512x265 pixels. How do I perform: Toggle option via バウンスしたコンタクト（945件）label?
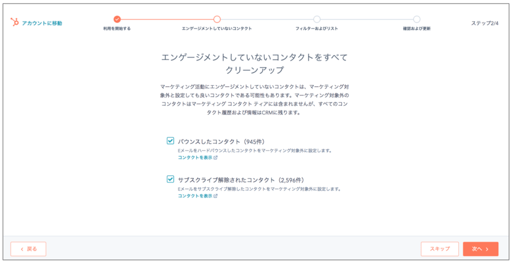click(x=221, y=141)
